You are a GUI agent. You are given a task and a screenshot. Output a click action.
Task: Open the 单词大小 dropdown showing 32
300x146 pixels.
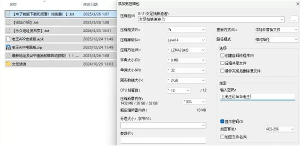187,70
